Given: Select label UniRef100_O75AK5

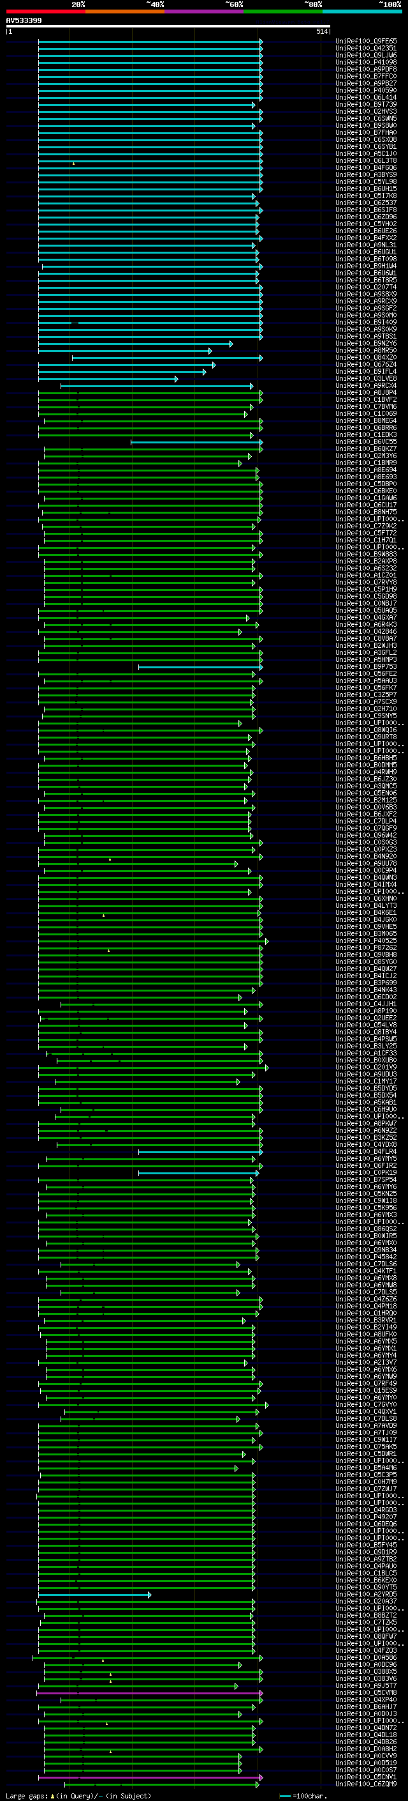Looking at the screenshot, I should (366, 1446).
